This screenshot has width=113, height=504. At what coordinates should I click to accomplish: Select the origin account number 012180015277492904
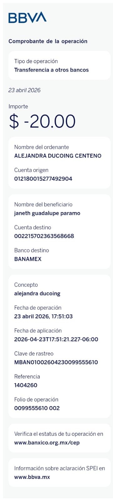(43, 179)
